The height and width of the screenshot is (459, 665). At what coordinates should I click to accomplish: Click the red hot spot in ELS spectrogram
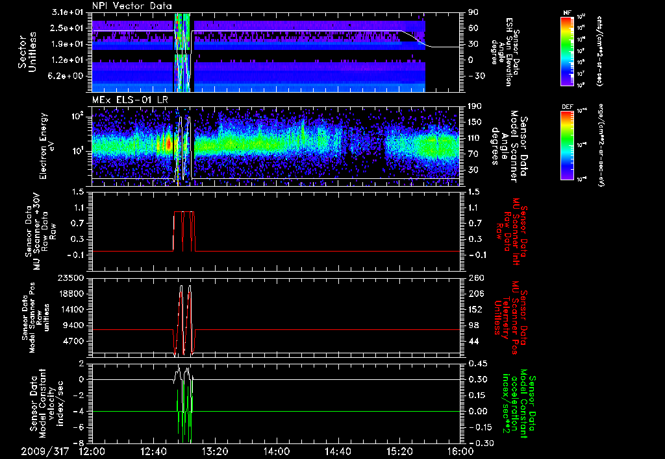click(x=168, y=145)
